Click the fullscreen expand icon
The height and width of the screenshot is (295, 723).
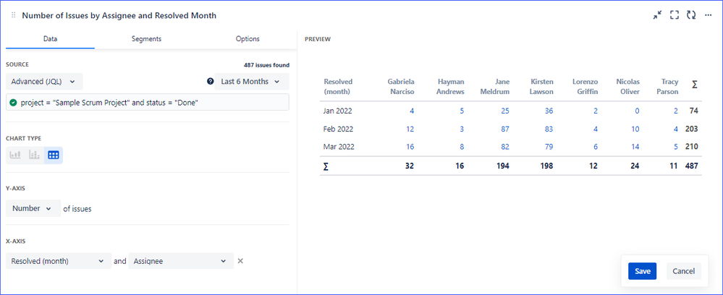point(675,15)
